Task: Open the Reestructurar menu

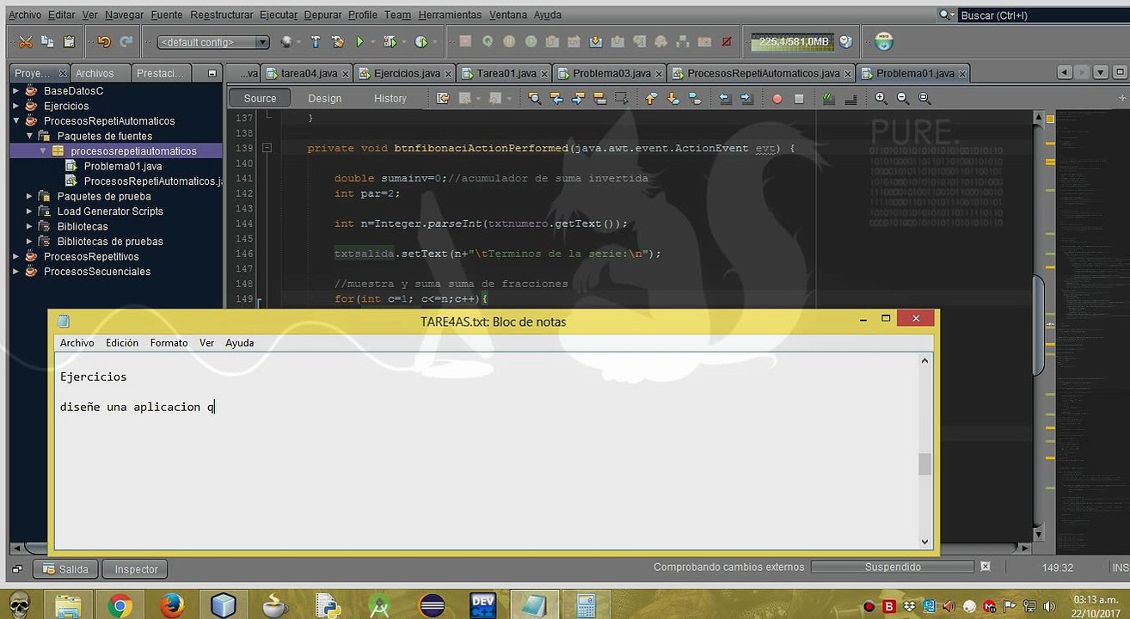Action: pos(222,15)
